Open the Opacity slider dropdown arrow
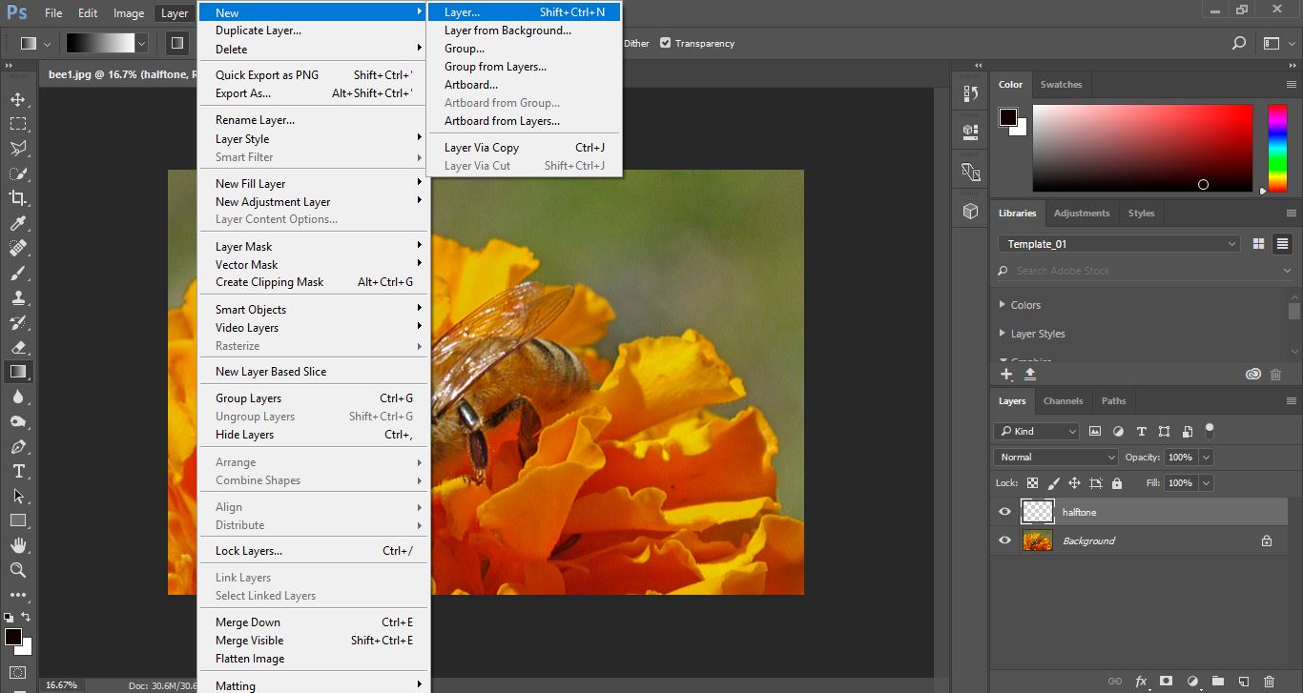Screen dimensions: 1303x693 (x=1207, y=457)
